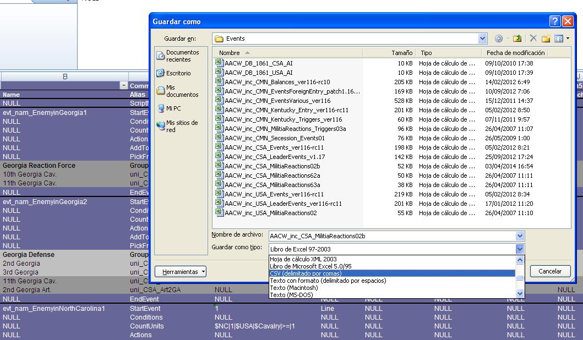
Task: Choose Texto (MS-DOS) file type
Action: pyautogui.click(x=291, y=295)
